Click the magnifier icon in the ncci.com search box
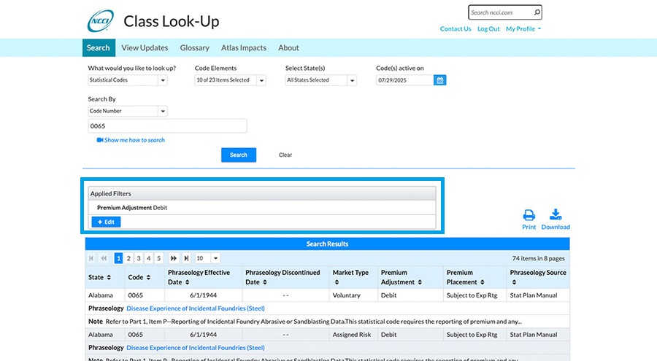 point(537,12)
